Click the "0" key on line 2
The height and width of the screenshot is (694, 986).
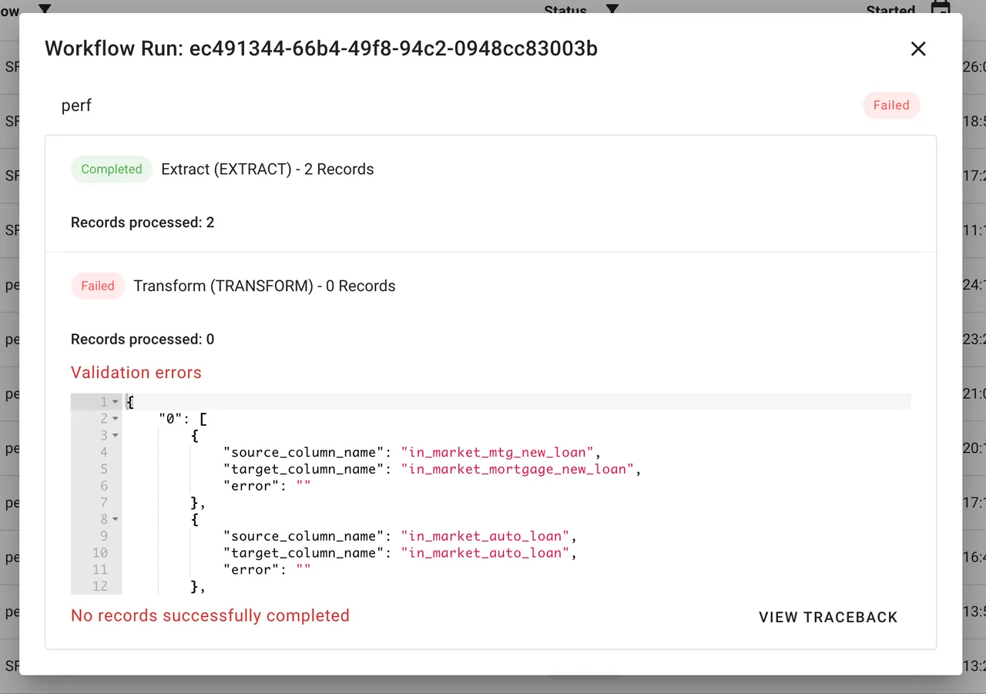point(169,419)
